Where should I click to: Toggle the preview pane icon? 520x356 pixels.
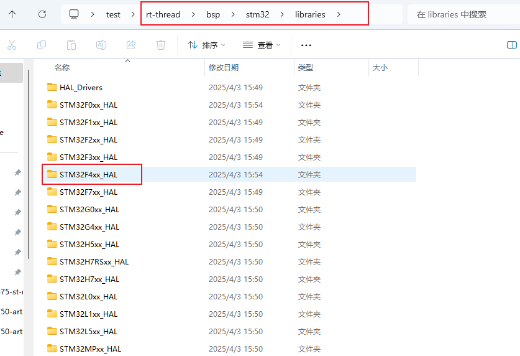[512, 45]
